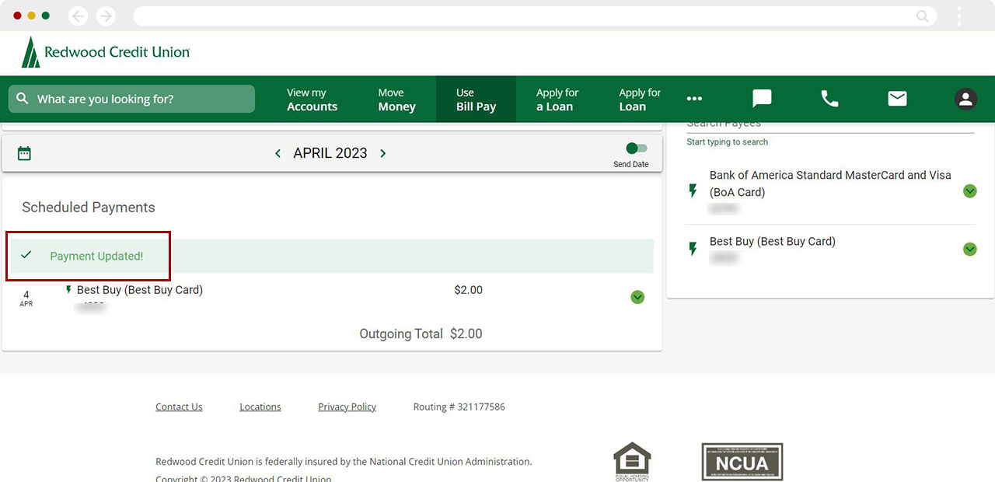Viewport: 995px width, 482px height.
Task: Go to next month arrow
Action: [382, 153]
